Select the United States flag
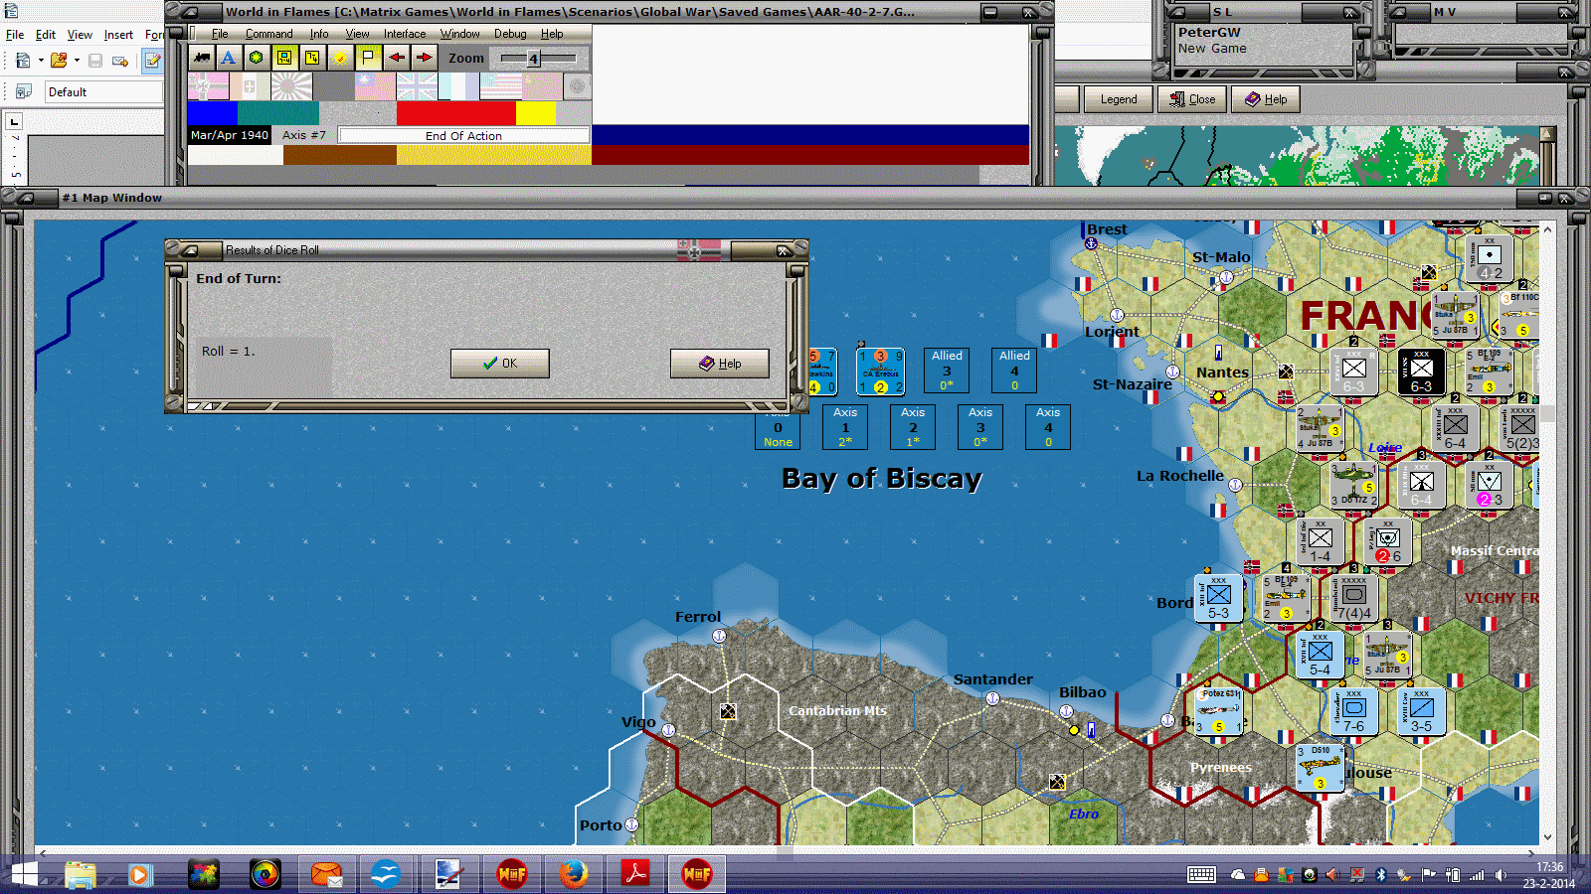This screenshot has width=1591, height=894. 500,86
